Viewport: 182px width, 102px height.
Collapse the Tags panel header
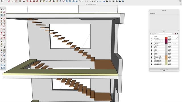coord(164,32)
